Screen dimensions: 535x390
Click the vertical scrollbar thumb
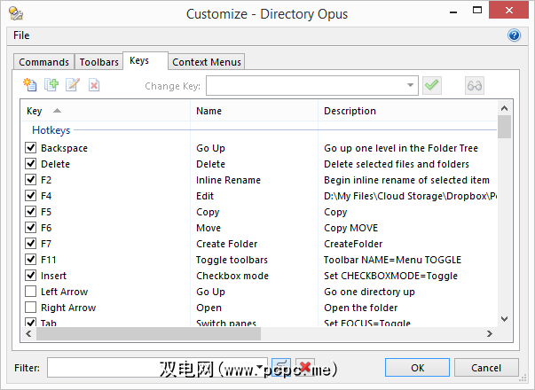[x=504, y=127]
